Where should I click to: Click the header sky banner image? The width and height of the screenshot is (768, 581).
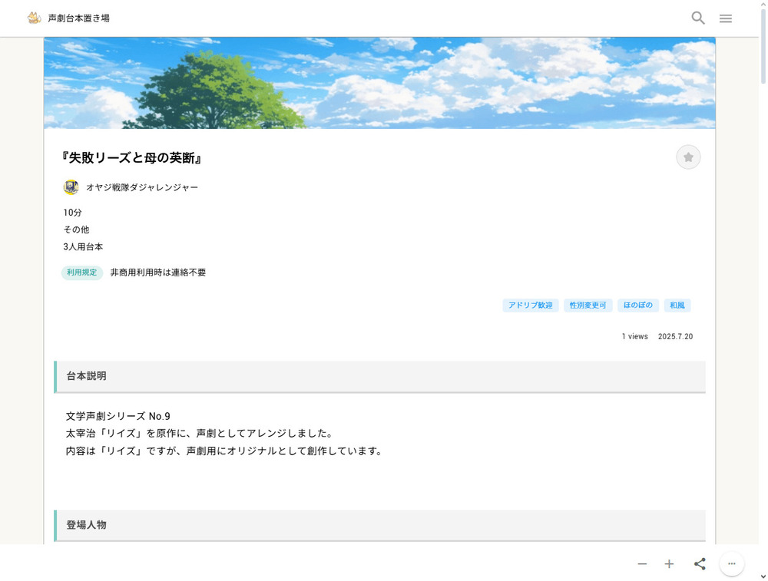point(379,83)
